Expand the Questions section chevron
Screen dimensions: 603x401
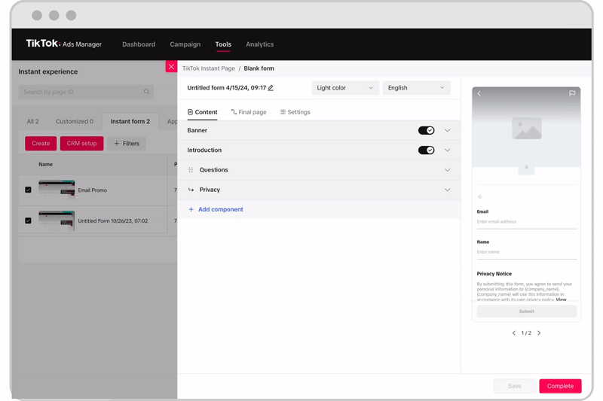[447, 170]
